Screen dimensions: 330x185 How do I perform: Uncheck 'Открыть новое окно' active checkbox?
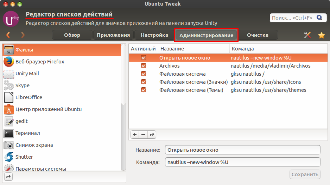(144, 57)
